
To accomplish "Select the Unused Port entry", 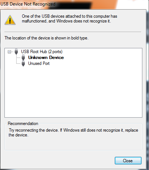I will (x=39, y=63).
